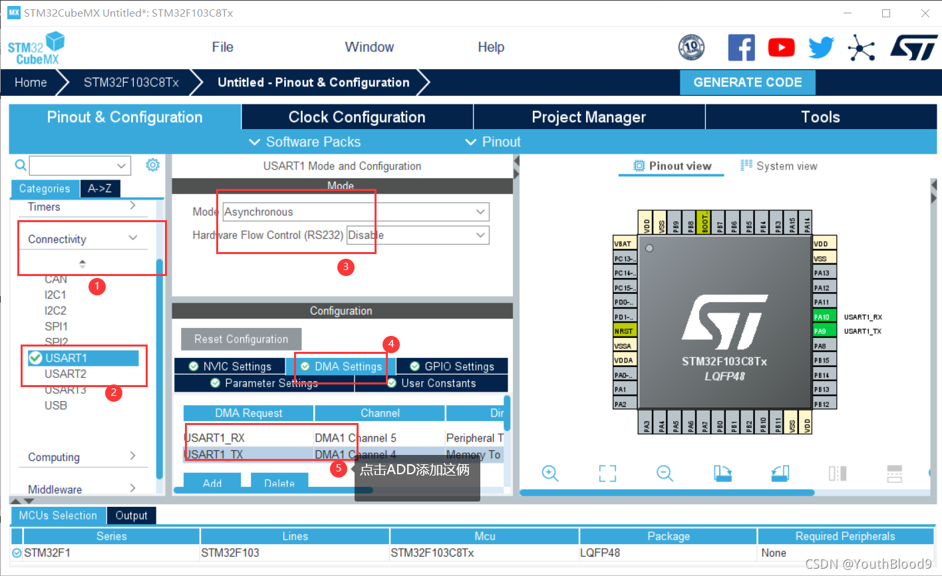This screenshot has height=576, width=942.
Task: Open the Help menu
Action: pyautogui.click(x=491, y=47)
